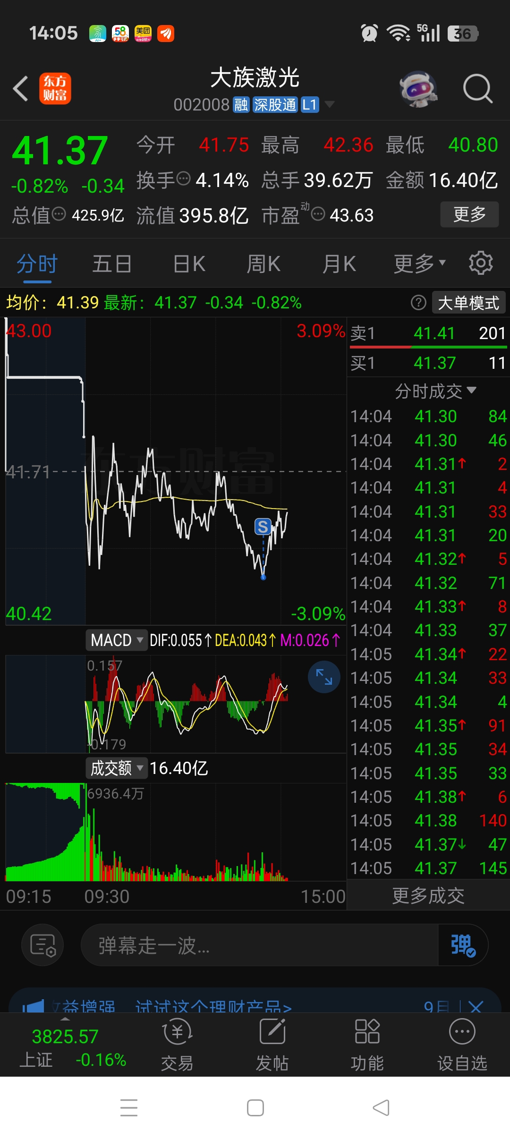Tap the S signal marker on chart
Viewport: 510px width, 1139px height.
pyautogui.click(x=263, y=527)
